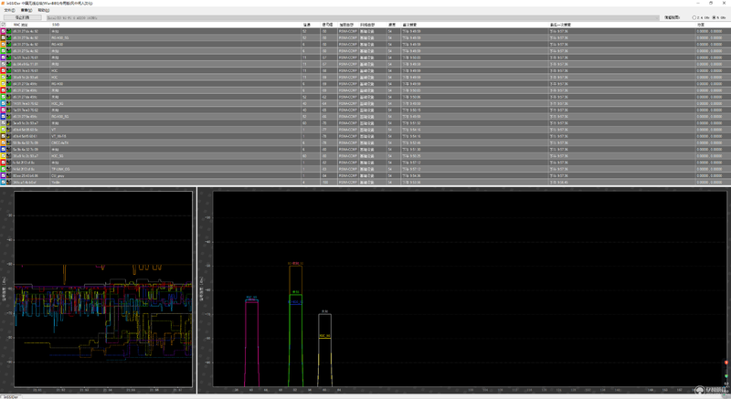Image resolution: width=731 pixels, height=399 pixels.
Task: Toggle cyan checkbox of the last network row
Action: [x=4, y=182]
